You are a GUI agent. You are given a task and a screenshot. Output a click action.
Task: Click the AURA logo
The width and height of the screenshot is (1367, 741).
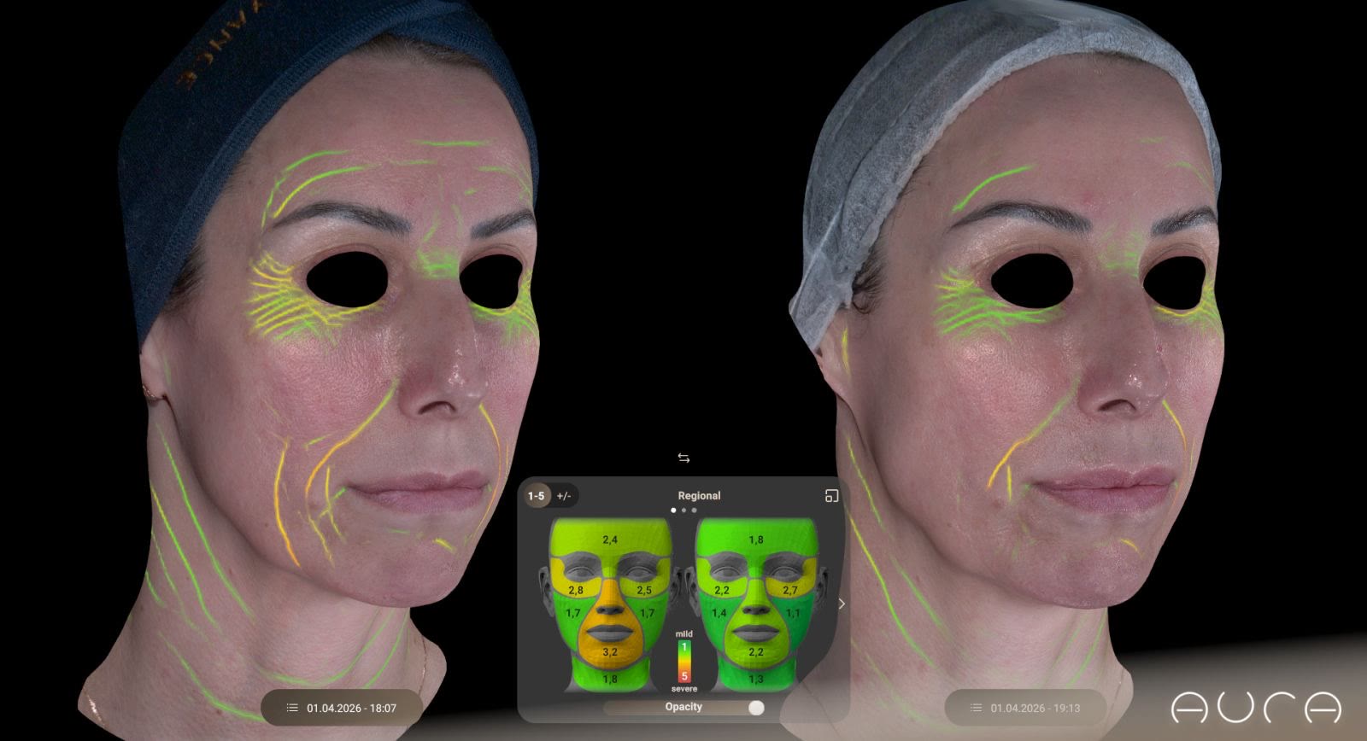pyautogui.click(x=1256, y=708)
